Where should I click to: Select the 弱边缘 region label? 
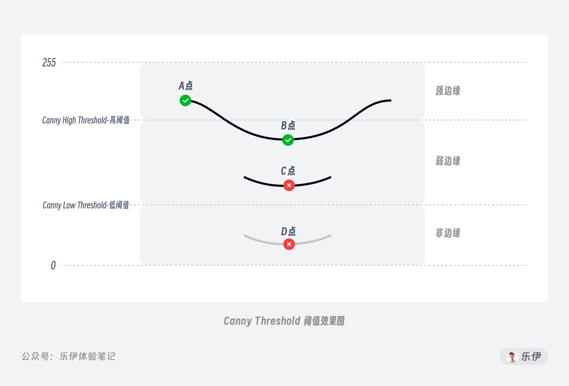[448, 161]
